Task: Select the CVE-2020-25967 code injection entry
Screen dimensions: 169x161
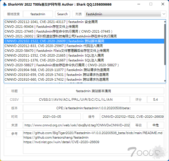Action: [x=53, y=46]
